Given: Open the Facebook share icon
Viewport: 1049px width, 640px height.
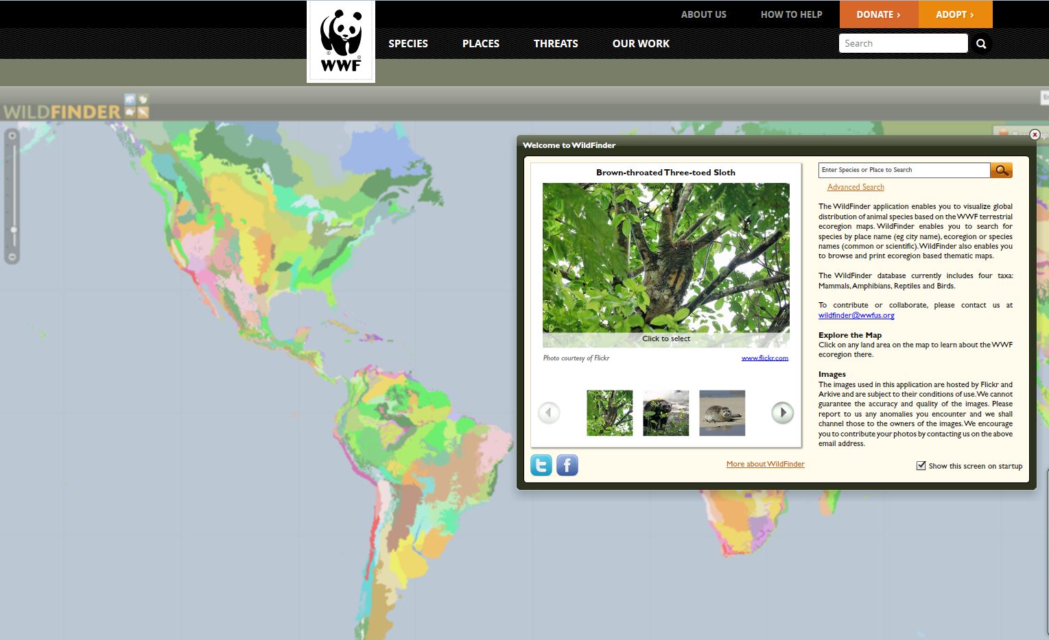Looking at the screenshot, I should tap(567, 465).
